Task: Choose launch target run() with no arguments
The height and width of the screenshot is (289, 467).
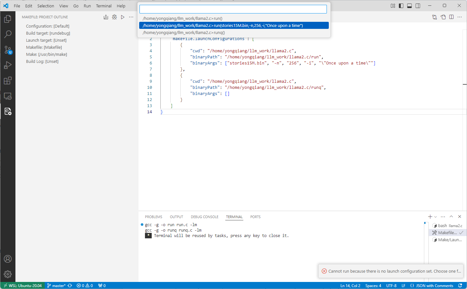Action: point(234,18)
